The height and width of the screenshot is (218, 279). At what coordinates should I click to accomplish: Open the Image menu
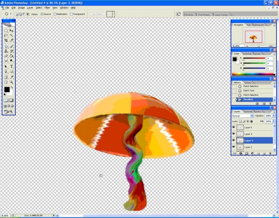tap(21, 7)
